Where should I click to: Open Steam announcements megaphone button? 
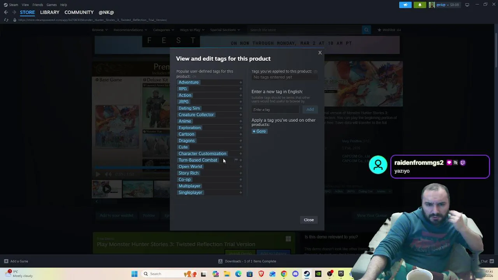(405, 5)
